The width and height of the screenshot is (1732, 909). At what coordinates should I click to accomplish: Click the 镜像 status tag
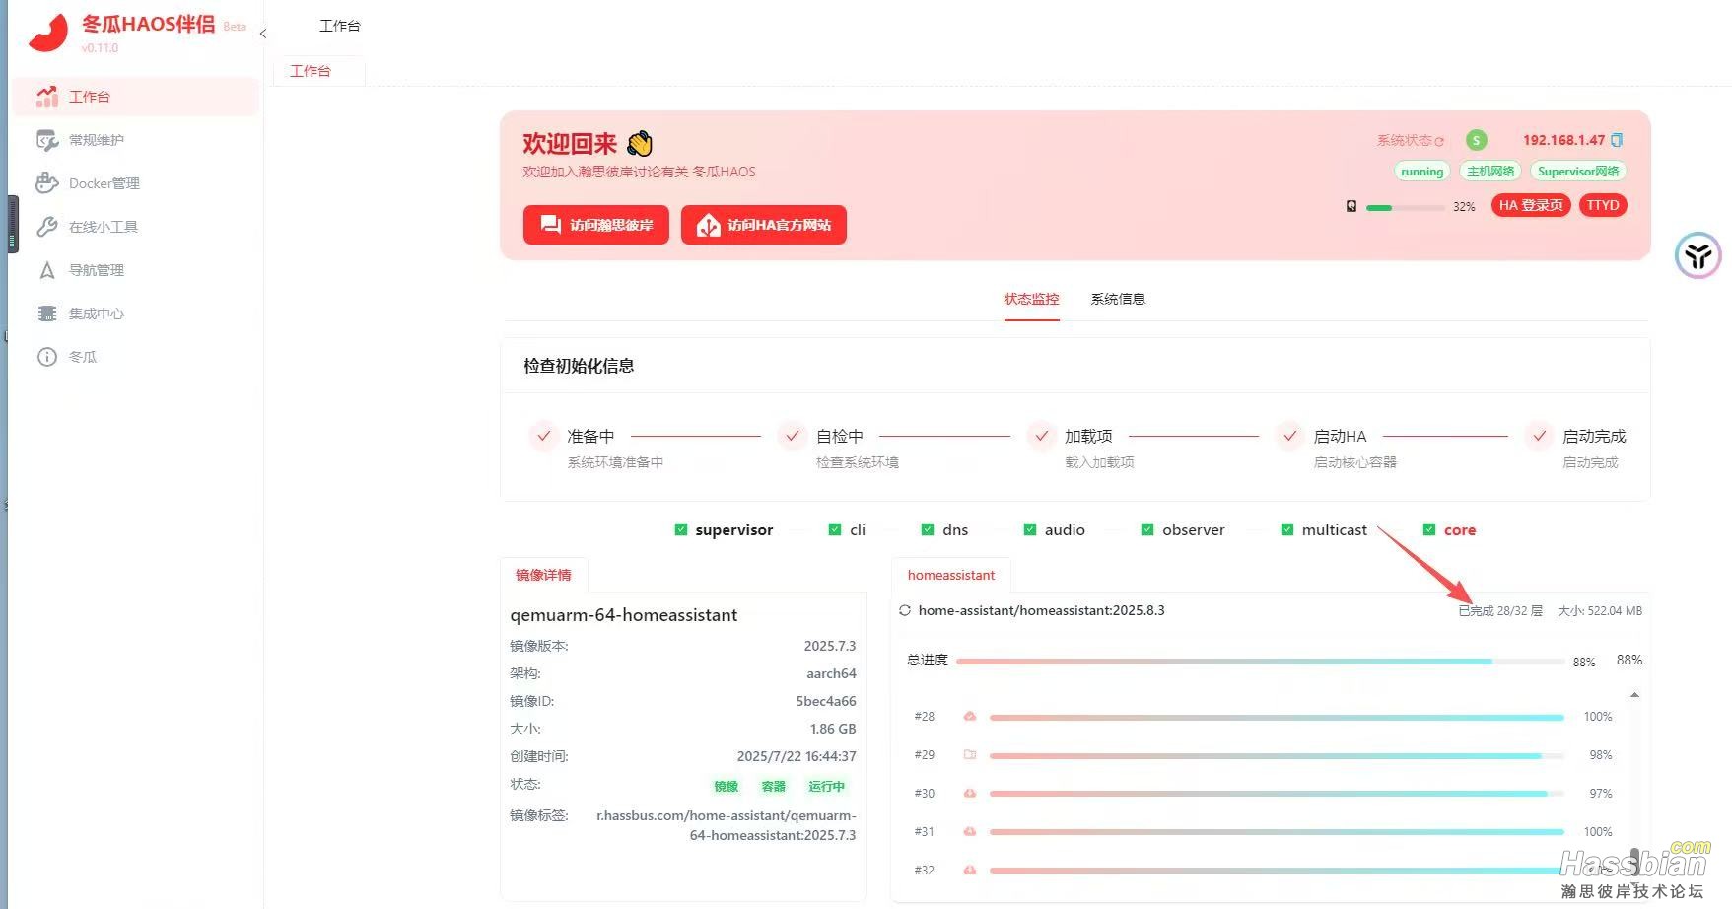coord(727,786)
